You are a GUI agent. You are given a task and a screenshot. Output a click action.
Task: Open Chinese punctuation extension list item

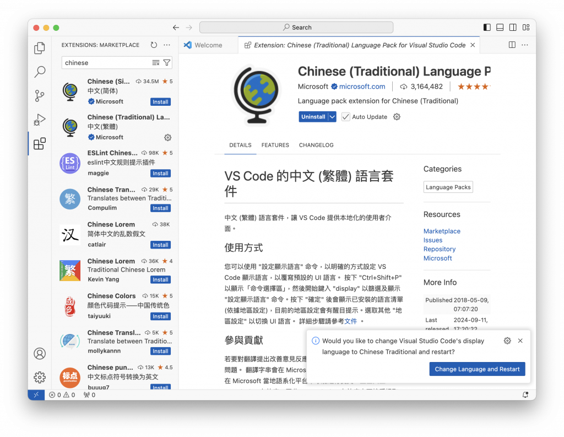[116, 376]
